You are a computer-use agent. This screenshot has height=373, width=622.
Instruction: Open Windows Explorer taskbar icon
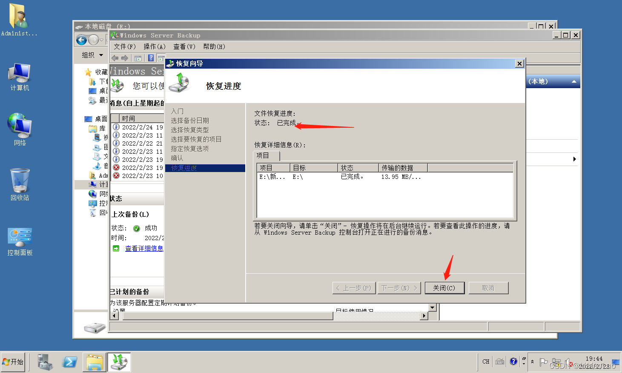point(95,362)
